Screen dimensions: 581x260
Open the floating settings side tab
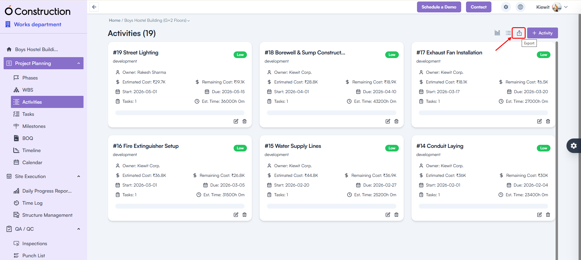coord(573,146)
